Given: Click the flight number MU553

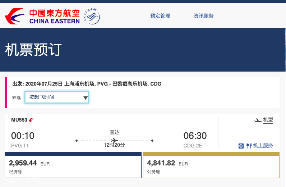Looking at the screenshot, I should coord(19,120).
